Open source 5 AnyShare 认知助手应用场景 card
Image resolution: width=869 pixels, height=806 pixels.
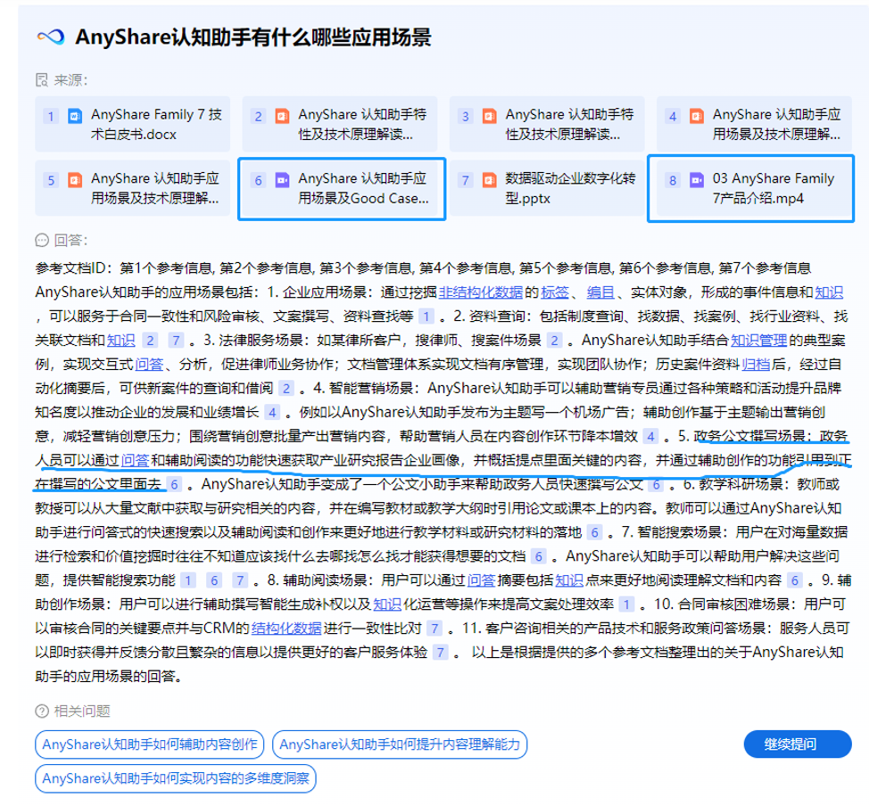pos(133,188)
